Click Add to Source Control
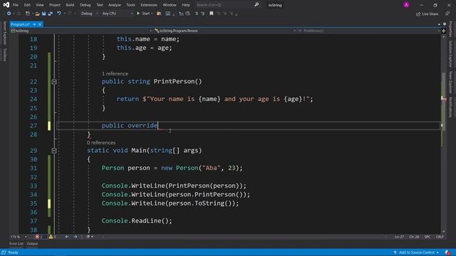456x256 pixels. coord(416,252)
